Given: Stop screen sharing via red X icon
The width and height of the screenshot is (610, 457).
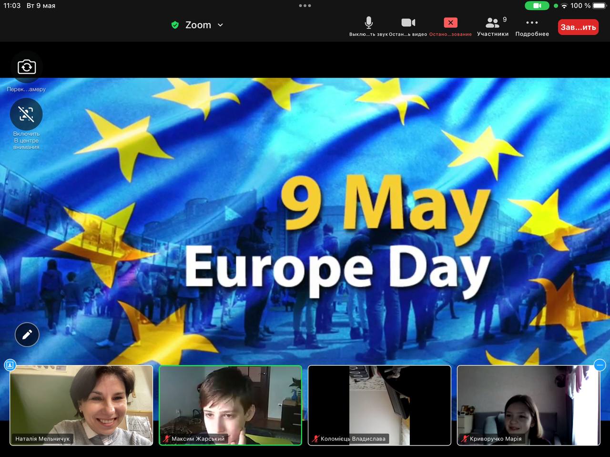Looking at the screenshot, I should [450, 23].
